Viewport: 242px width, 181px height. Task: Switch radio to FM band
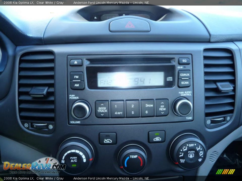pos(77,76)
